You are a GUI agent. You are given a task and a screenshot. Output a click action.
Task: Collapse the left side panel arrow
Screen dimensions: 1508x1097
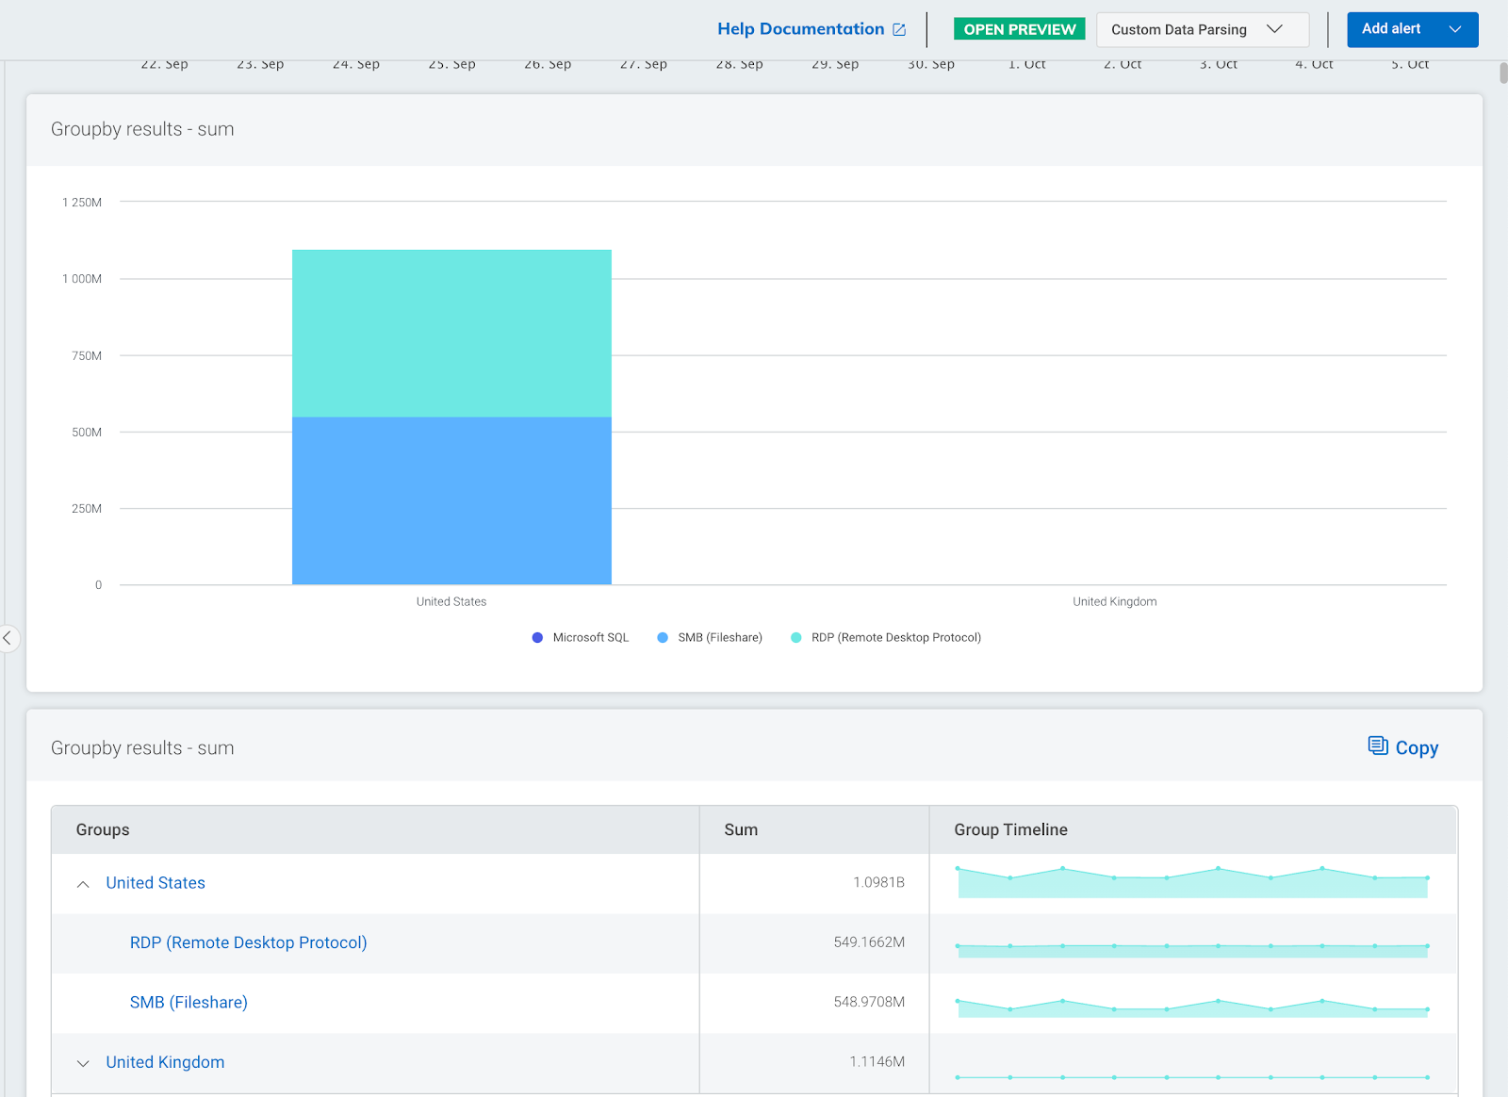pyautogui.click(x=8, y=638)
